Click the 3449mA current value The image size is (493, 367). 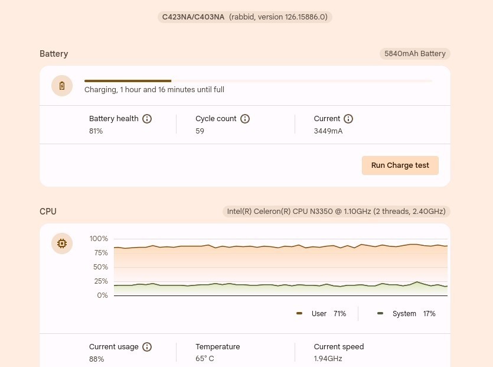tap(328, 131)
